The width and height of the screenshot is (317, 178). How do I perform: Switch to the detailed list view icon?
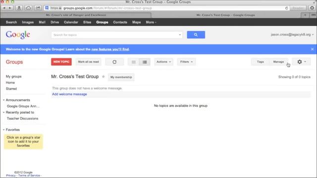[145, 62]
